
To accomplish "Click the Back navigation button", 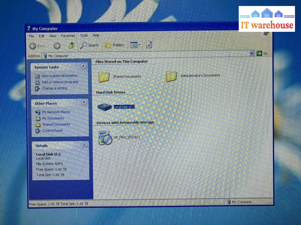I will (x=37, y=46).
